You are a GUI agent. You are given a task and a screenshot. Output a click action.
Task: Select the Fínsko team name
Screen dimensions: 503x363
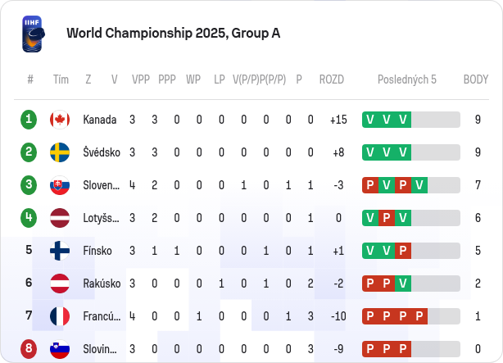97,251
